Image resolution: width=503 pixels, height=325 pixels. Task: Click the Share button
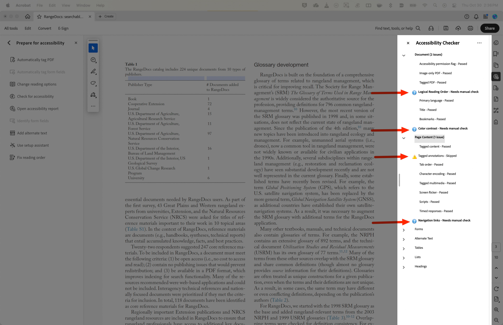pos(489,28)
